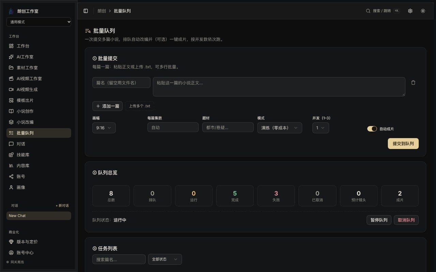436x272 pixels.
Task: Open settings gear in top bar
Action: coord(410,11)
